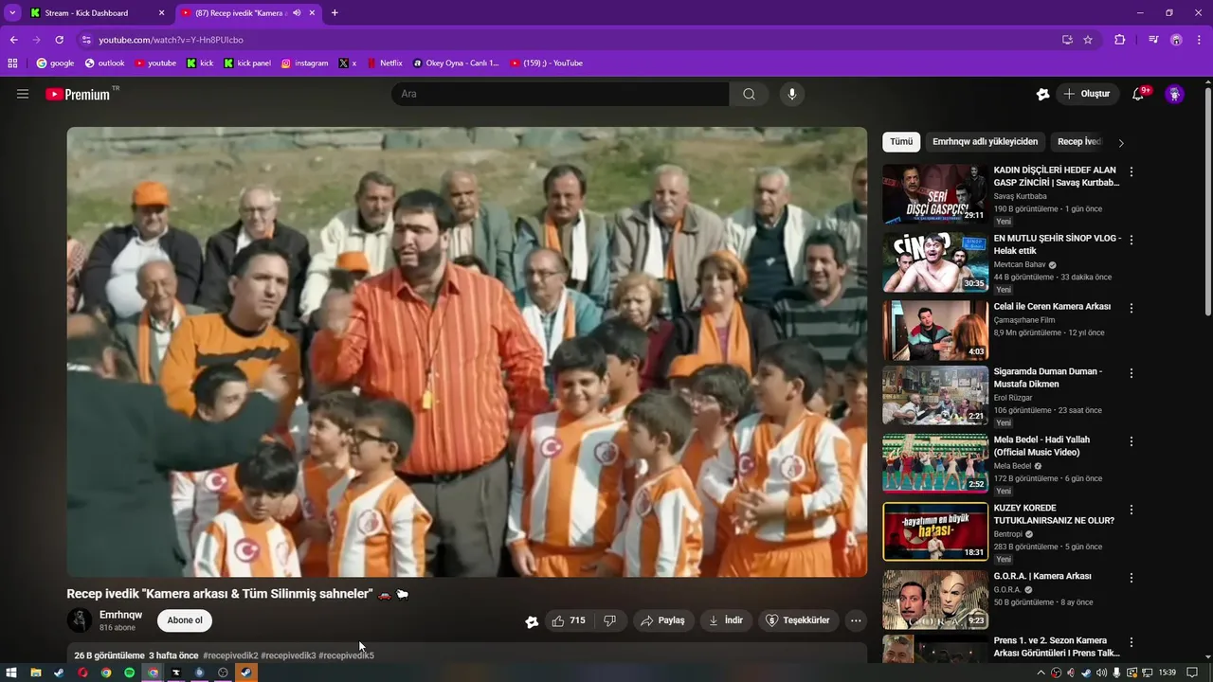Open Emrhnqw channel name link
1213x682 pixels.
120,615
